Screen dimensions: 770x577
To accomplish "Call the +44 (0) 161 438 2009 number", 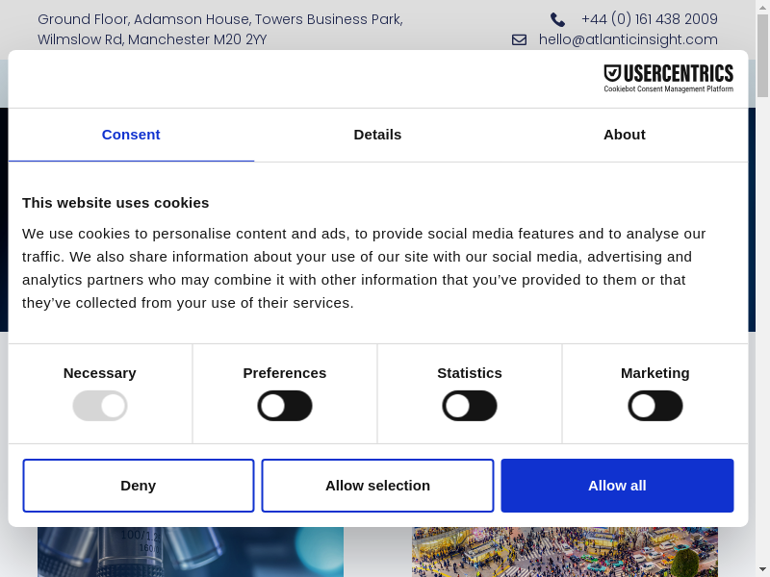I will coord(649,19).
